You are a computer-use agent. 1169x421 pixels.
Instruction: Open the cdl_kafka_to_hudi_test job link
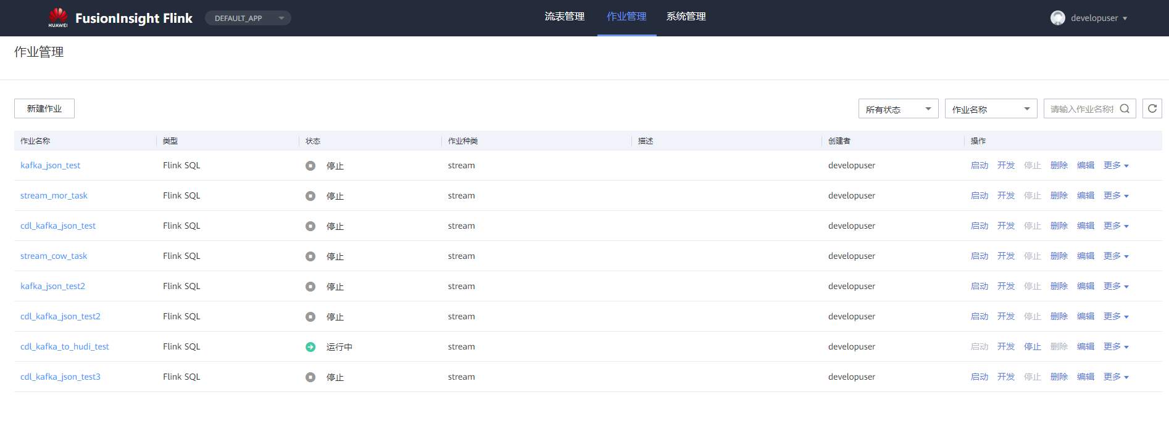point(65,346)
